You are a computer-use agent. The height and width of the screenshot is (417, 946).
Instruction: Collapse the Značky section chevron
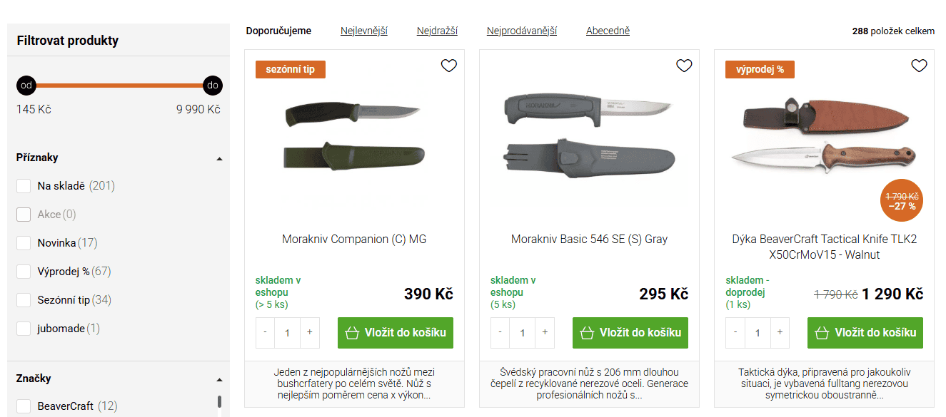(x=221, y=379)
